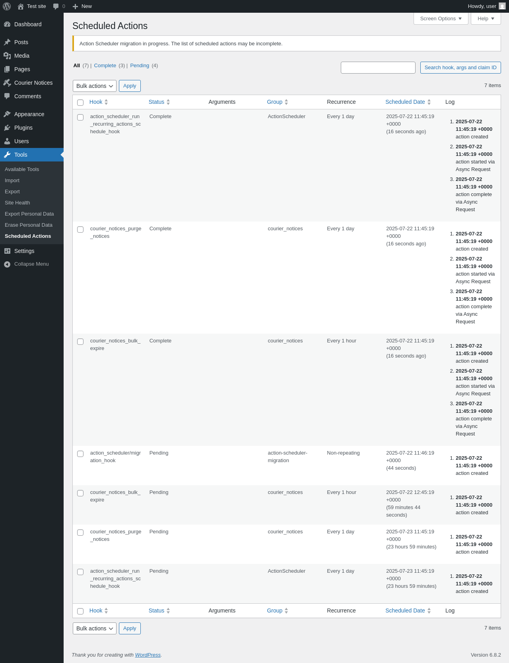509x663 pixels.
Task: Click the WordPress logo icon
Action: click(x=7, y=6)
